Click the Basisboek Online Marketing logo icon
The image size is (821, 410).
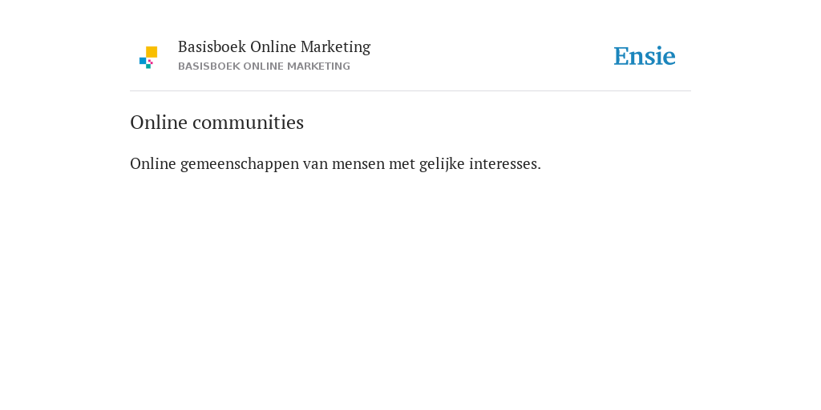[x=148, y=58]
